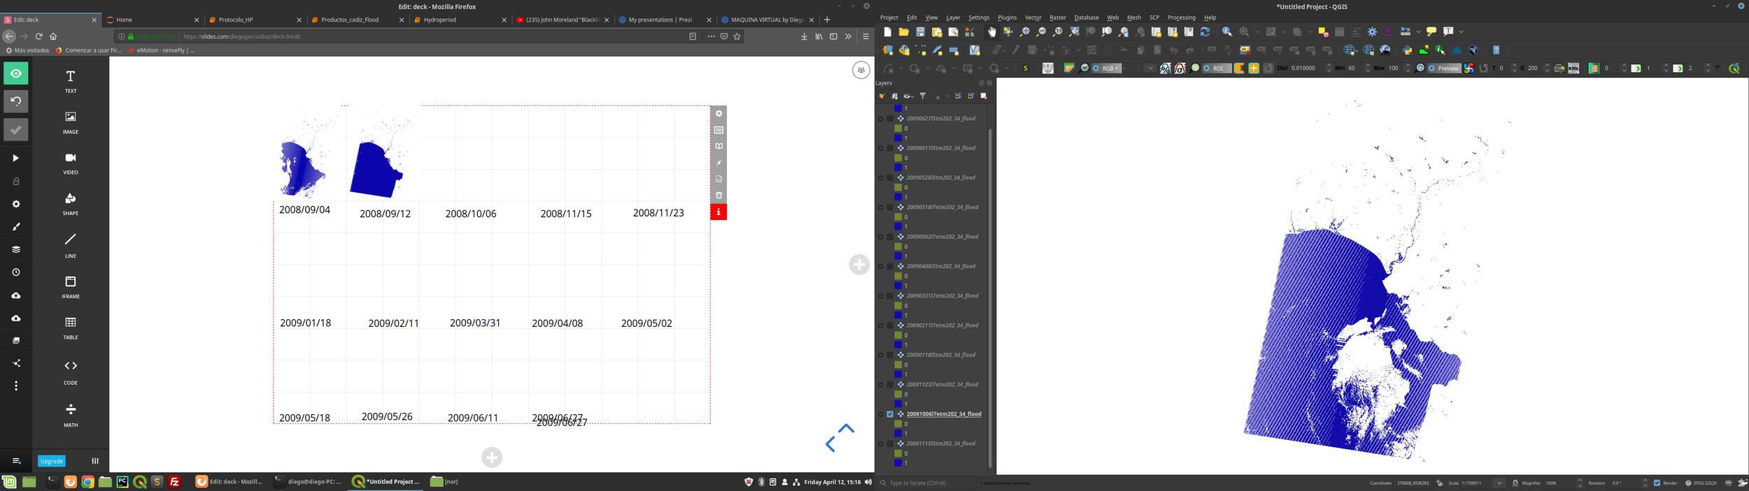This screenshot has width=1749, height=491.
Task: Click the EPSG:32629 CRS button in QGIS
Action: pos(1701,483)
